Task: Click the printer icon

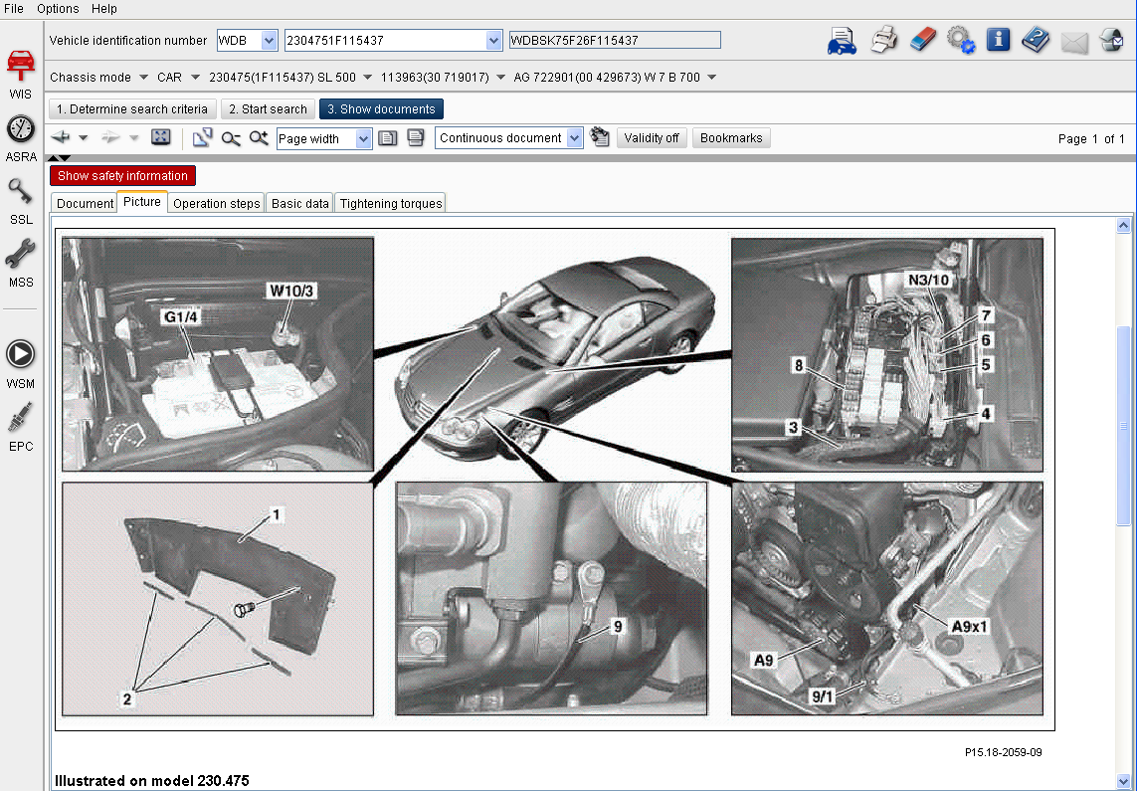Action: click(x=883, y=40)
